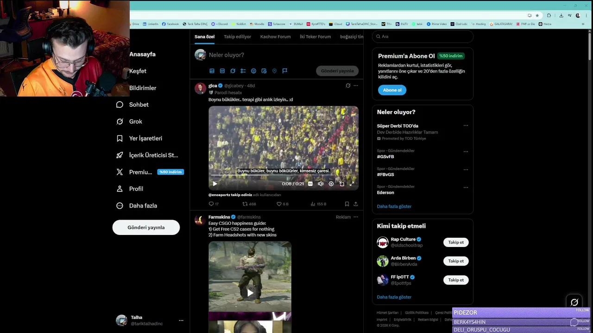Open options for #FBvGS trend
The height and width of the screenshot is (333, 593).
click(x=466, y=169)
